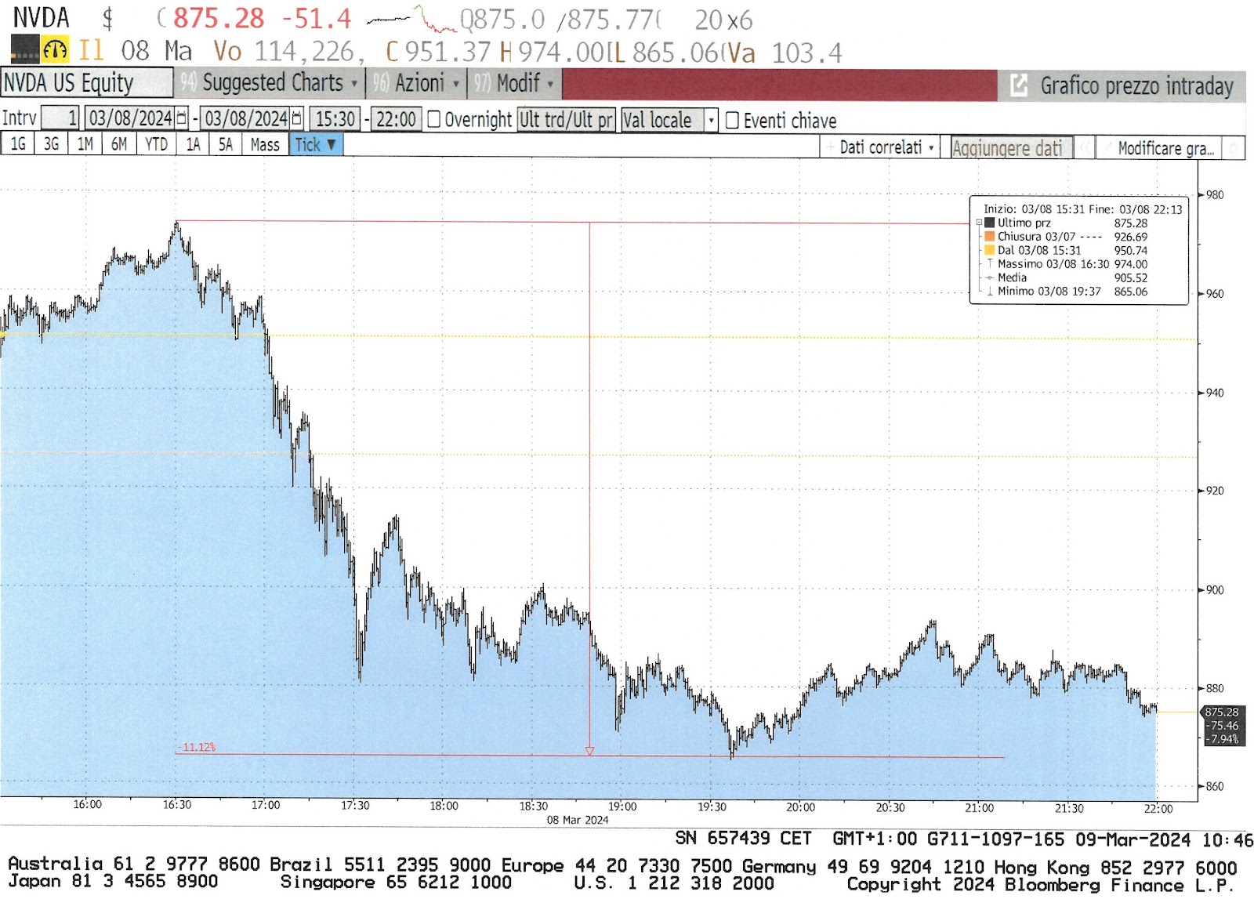
Task: Open the Azioni dropdown menu
Action: click(416, 83)
